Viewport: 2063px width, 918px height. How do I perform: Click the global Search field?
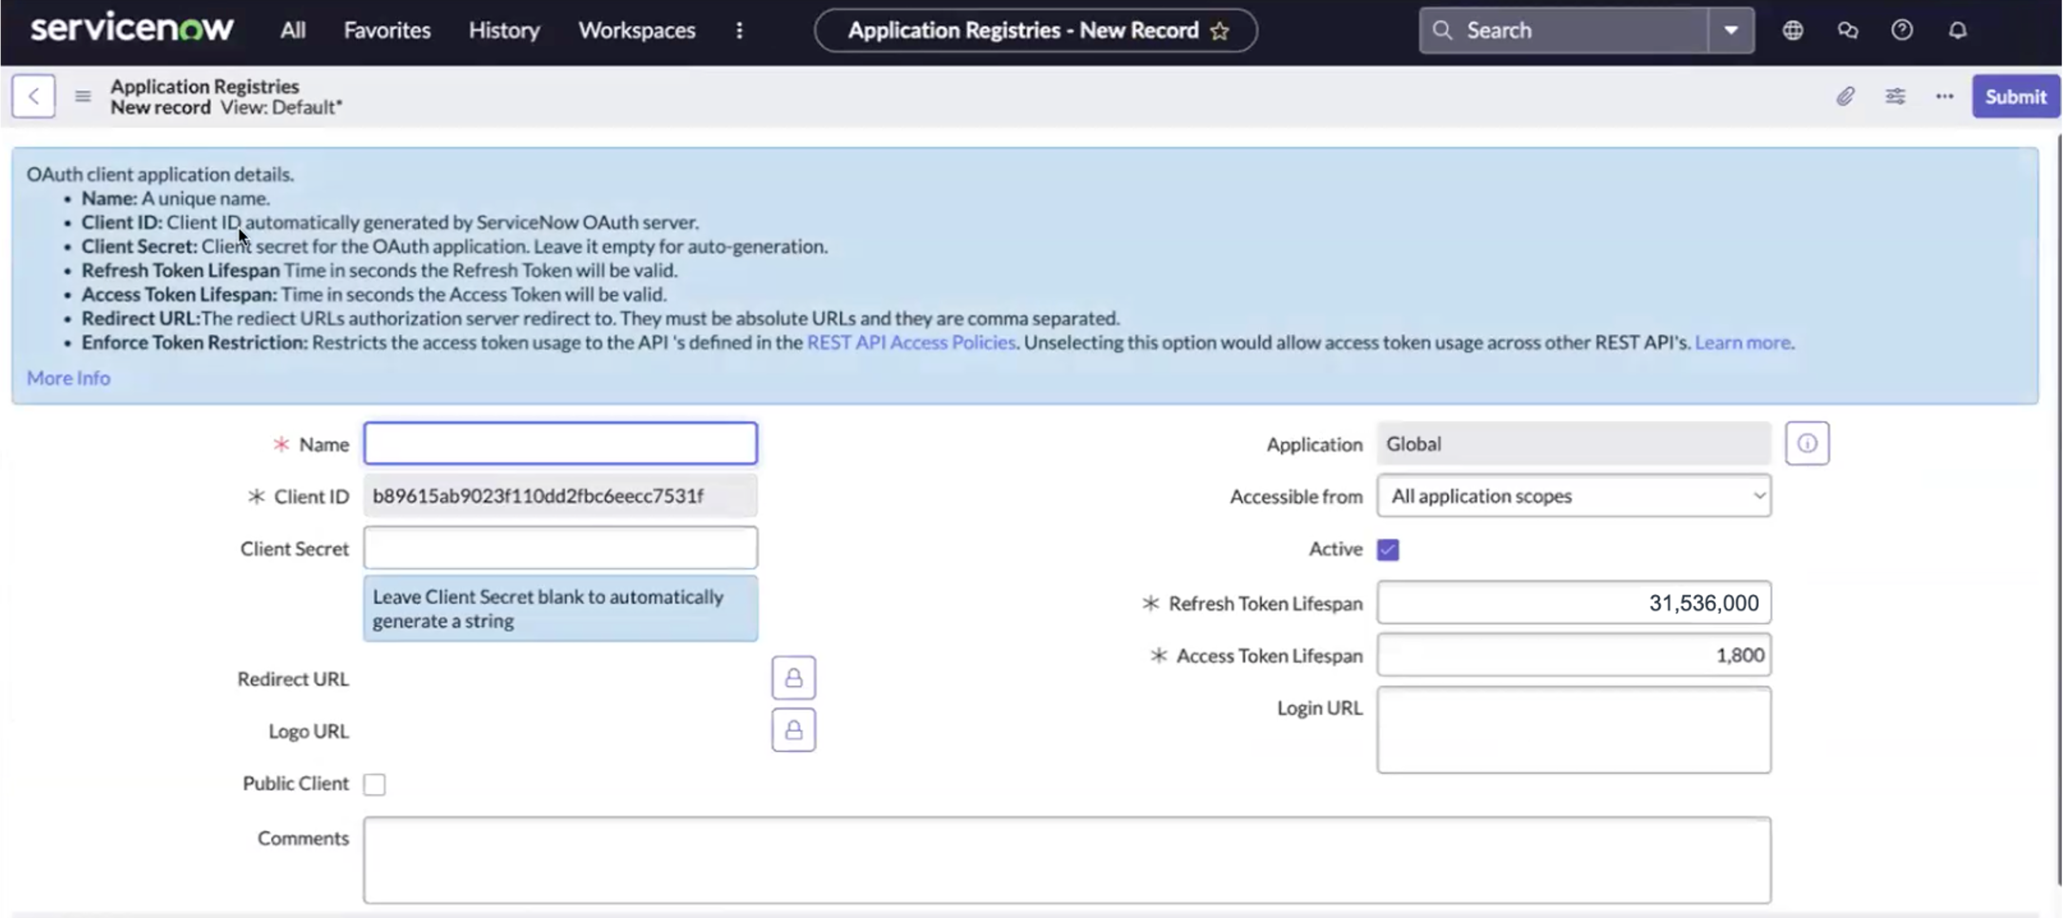tap(1563, 30)
